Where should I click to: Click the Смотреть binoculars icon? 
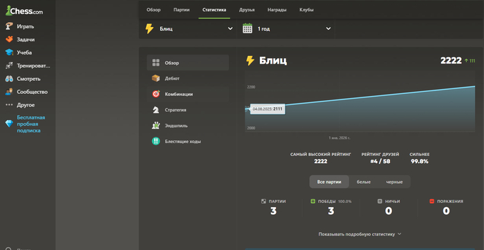tap(9, 79)
